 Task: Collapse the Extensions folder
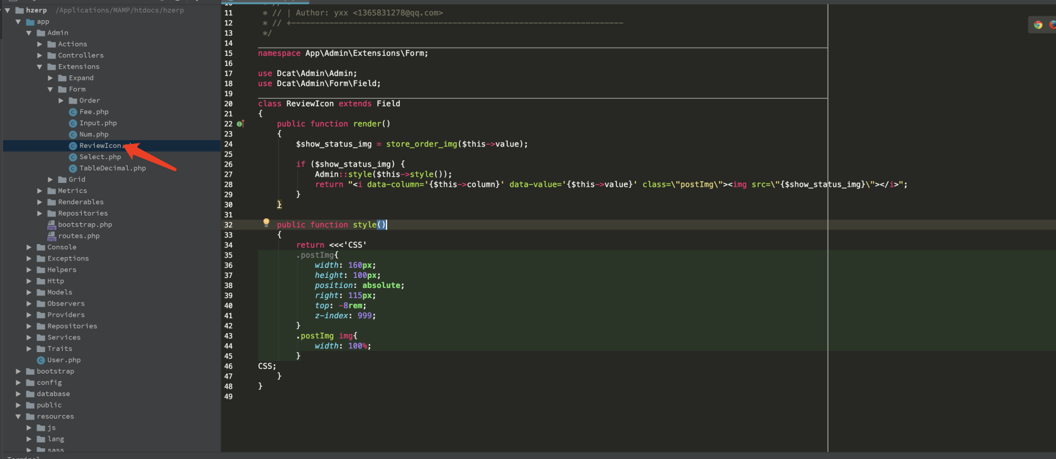40,67
